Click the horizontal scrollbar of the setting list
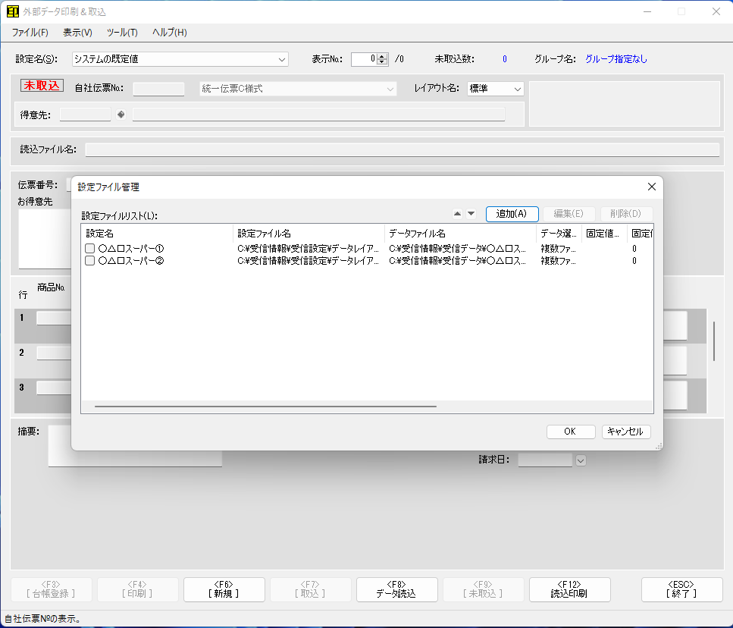 [x=265, y=407]
